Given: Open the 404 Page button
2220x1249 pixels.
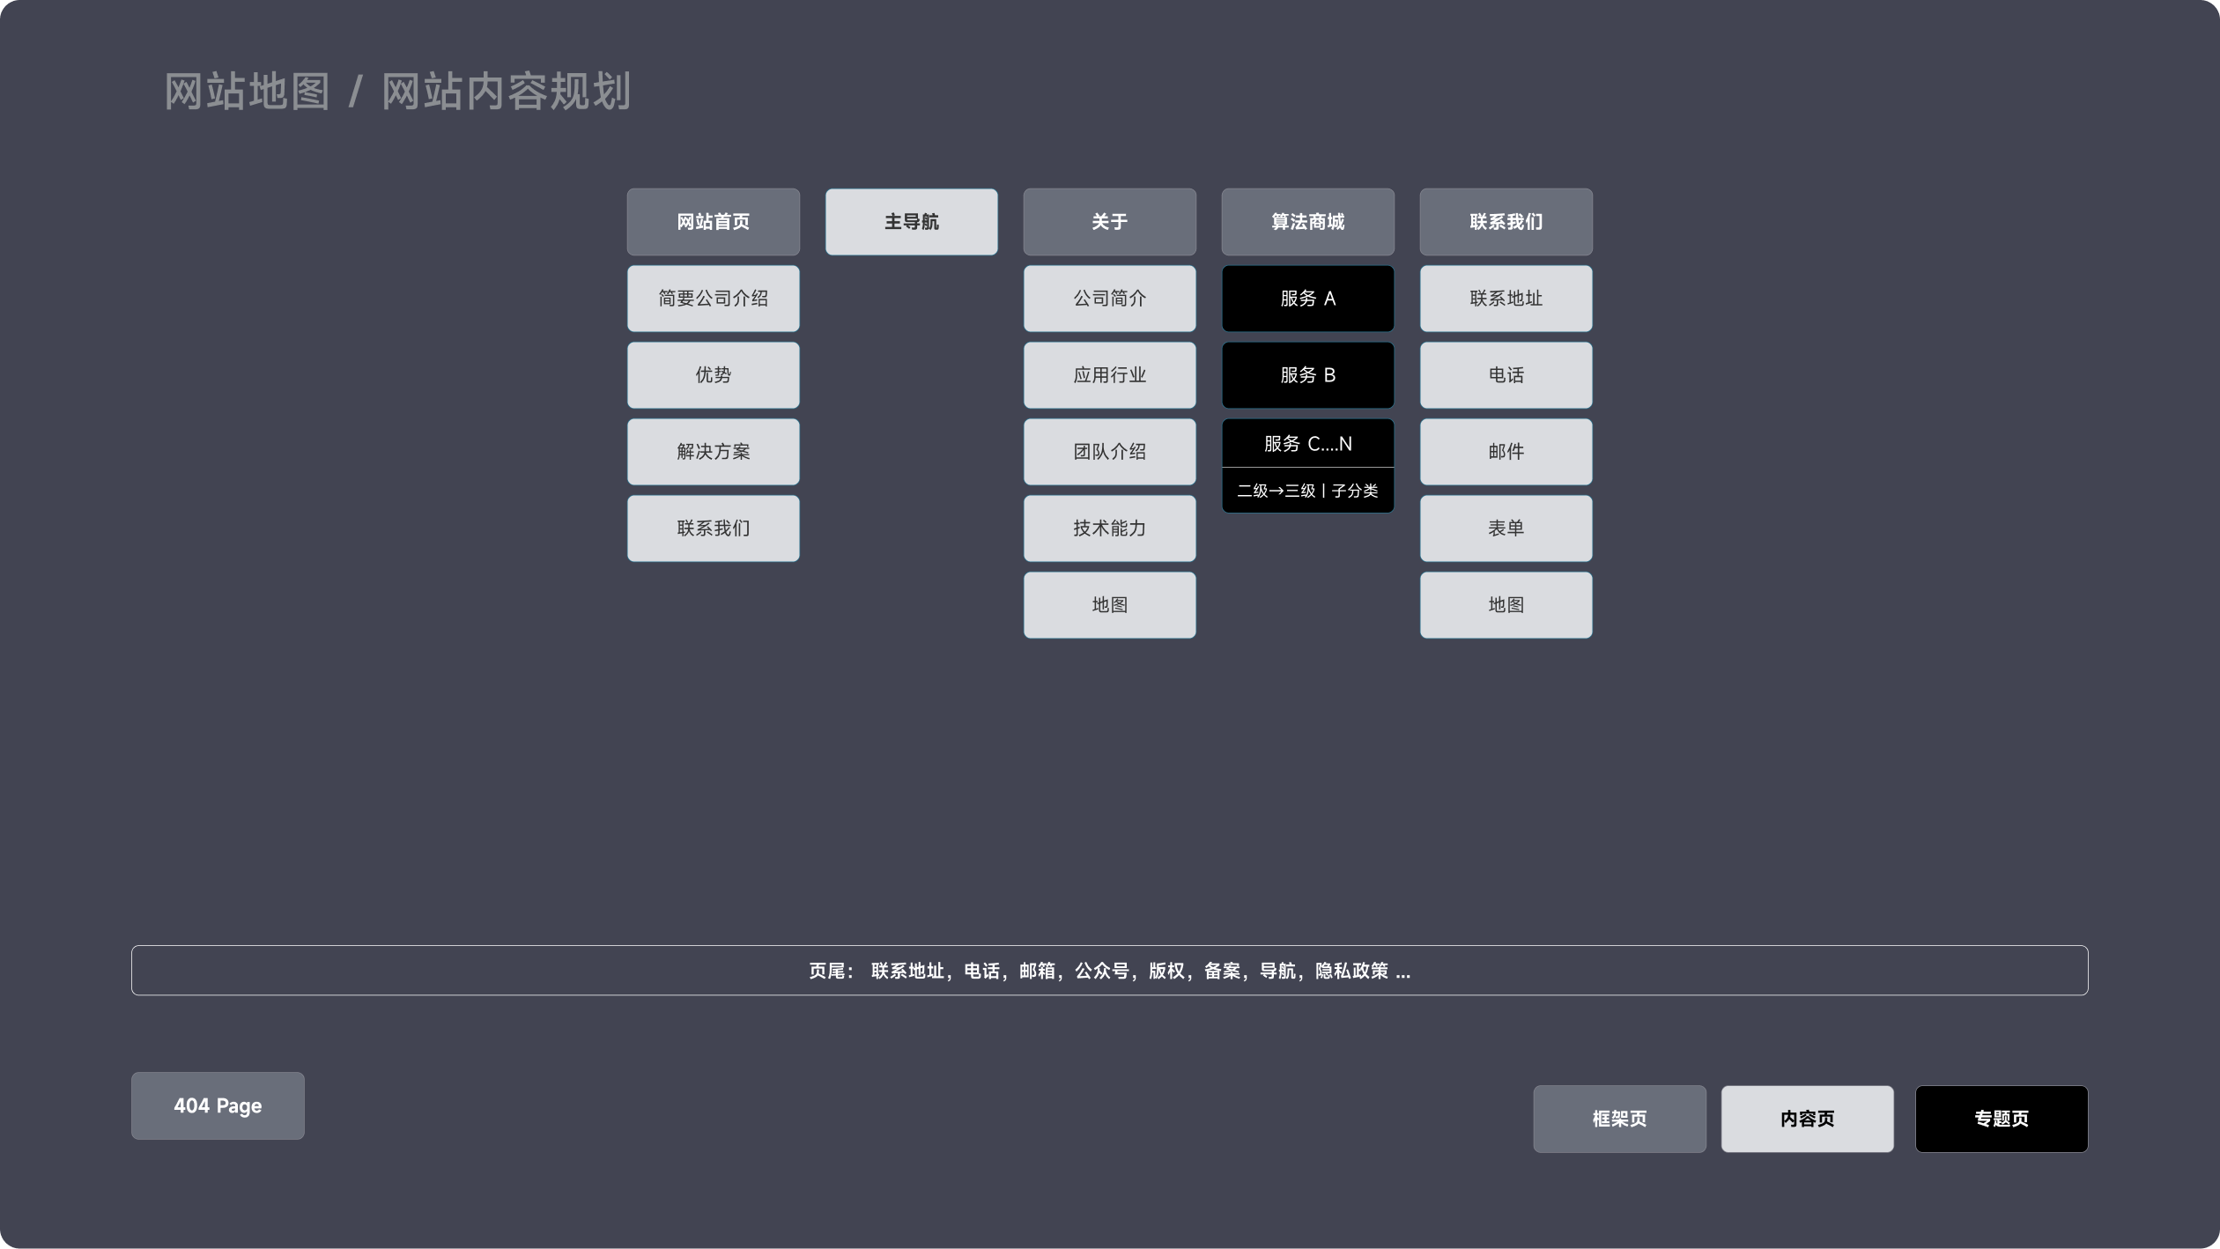Looking at the screenshot, I should tap(217, 1106).
